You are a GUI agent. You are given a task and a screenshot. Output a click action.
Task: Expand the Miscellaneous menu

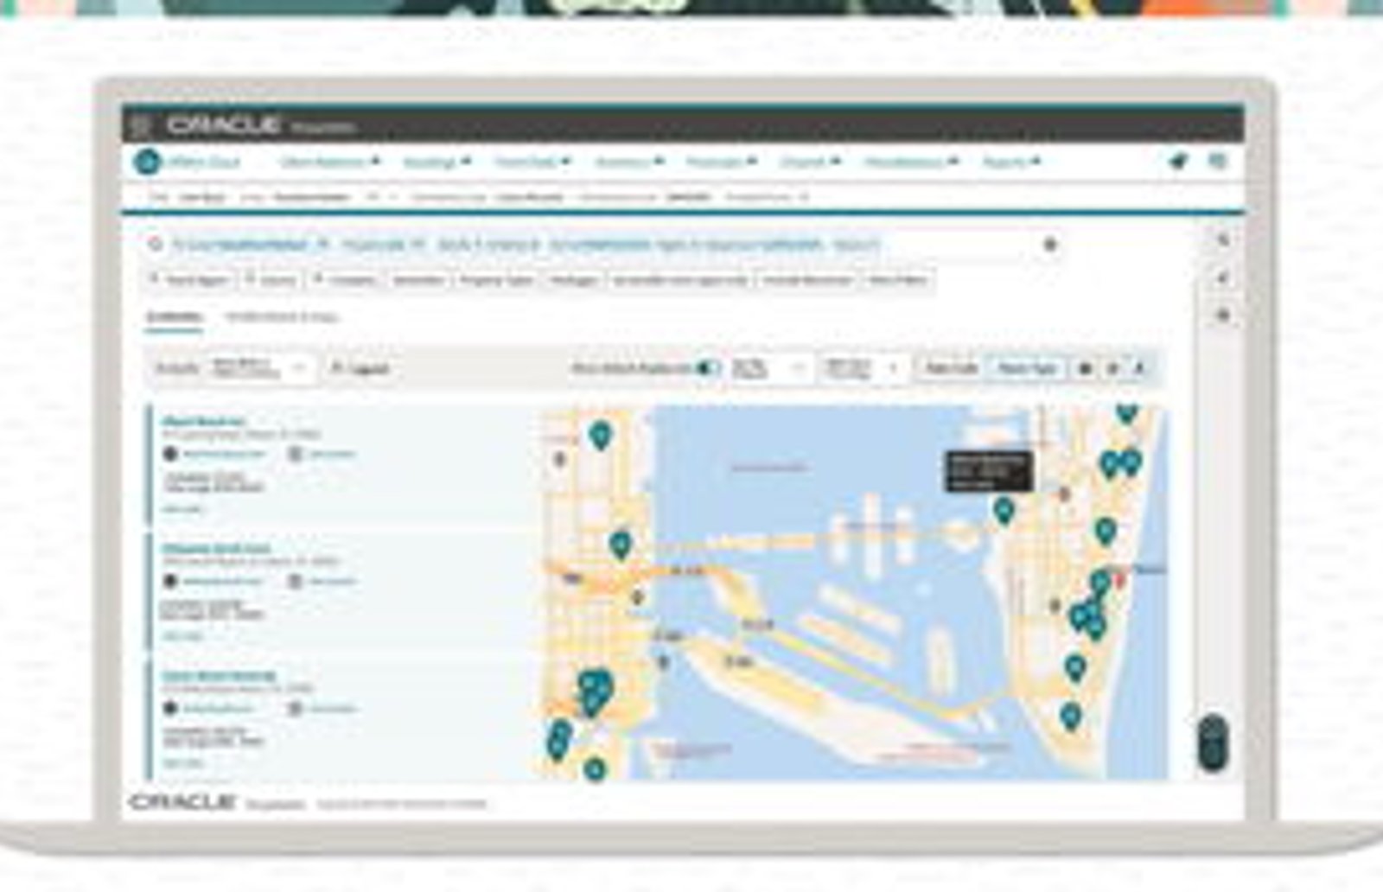coord(911,162)
